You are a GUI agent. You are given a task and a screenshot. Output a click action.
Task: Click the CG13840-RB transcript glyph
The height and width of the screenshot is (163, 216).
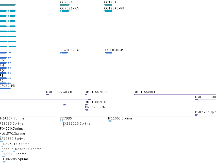pyautogui.click(x=108, y=11)
